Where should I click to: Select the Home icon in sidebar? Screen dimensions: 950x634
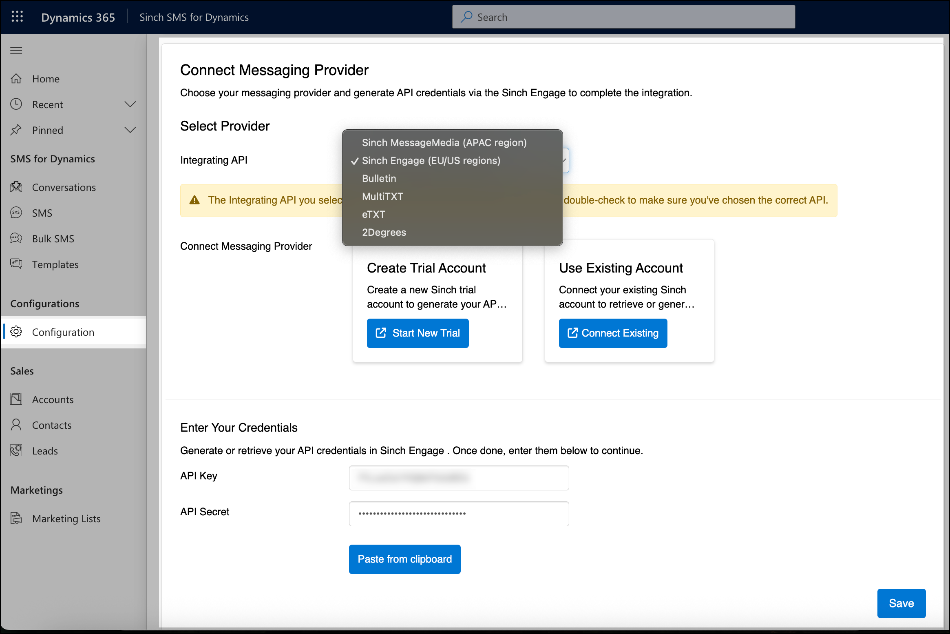tap(16, 78)
